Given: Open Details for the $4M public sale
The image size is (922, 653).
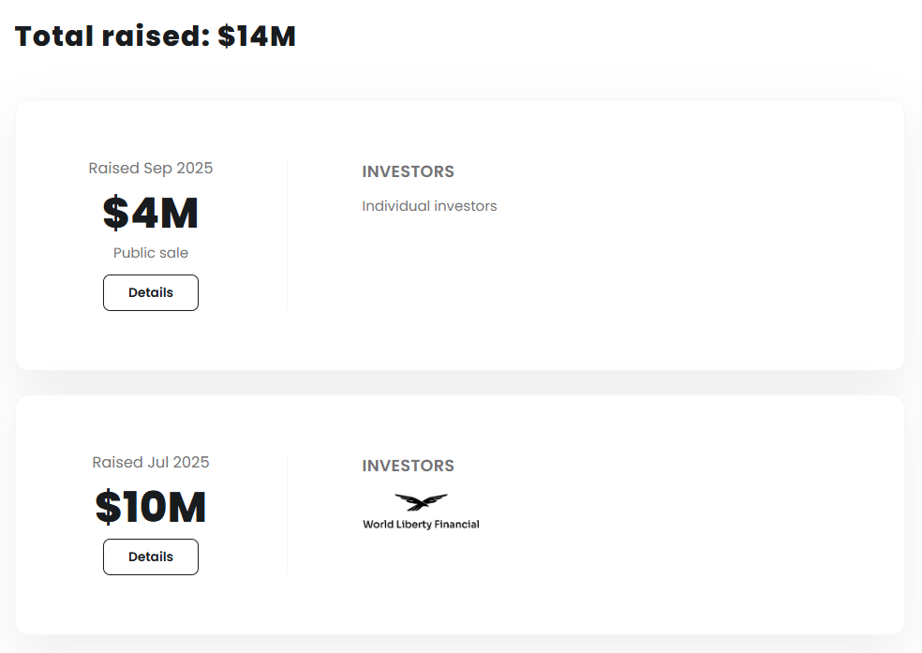Looking at the screenshot, I should coord(151,292).
